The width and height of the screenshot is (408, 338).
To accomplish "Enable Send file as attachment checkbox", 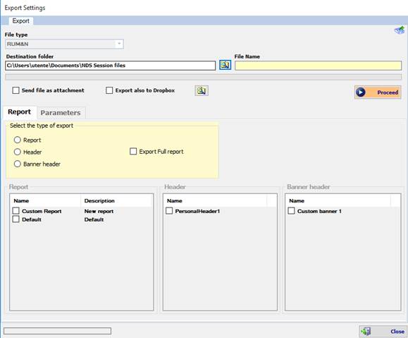I will 16,90.
